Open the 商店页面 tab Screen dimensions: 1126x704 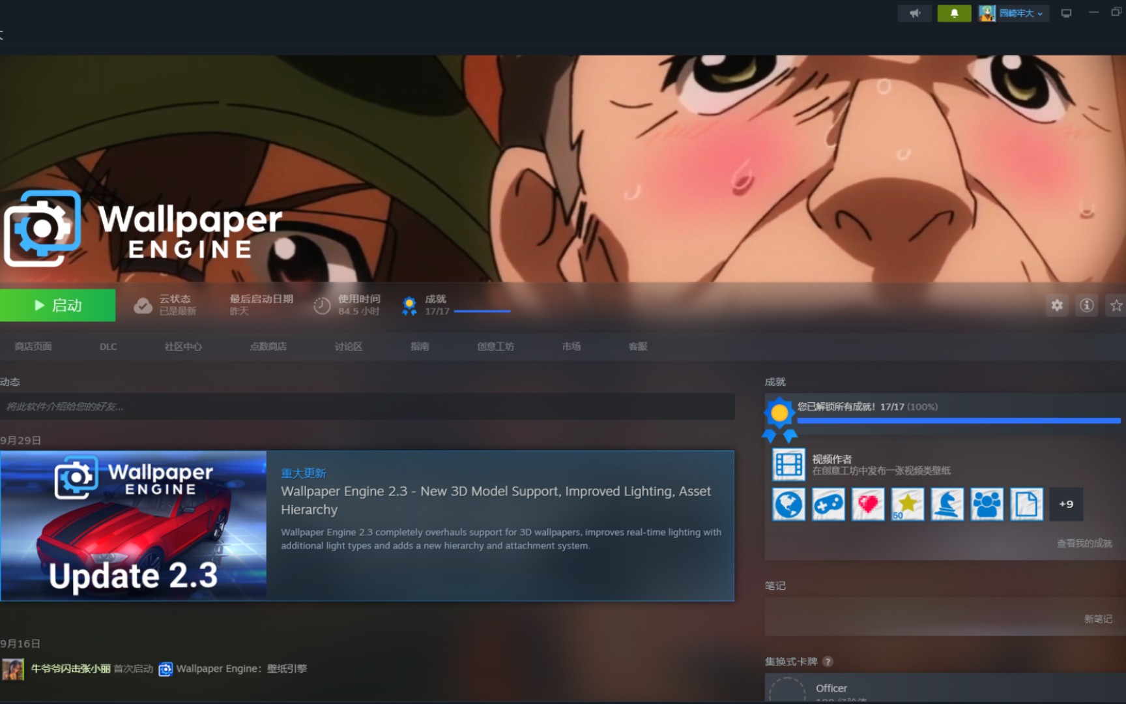pos(33,346)
